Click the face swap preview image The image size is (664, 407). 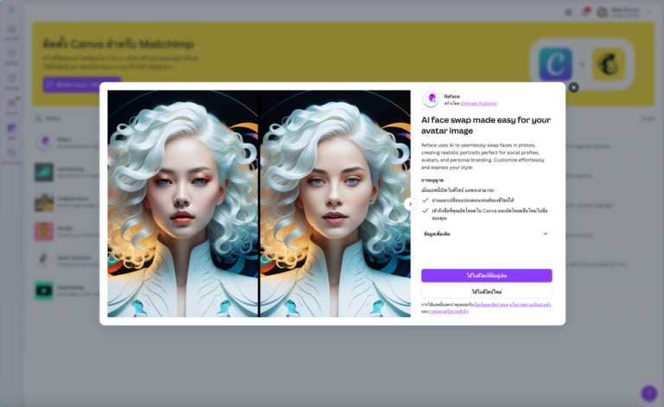[x=259, y=204]
